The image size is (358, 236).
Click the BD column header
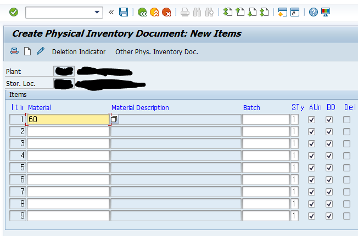(x=331, y=107)
